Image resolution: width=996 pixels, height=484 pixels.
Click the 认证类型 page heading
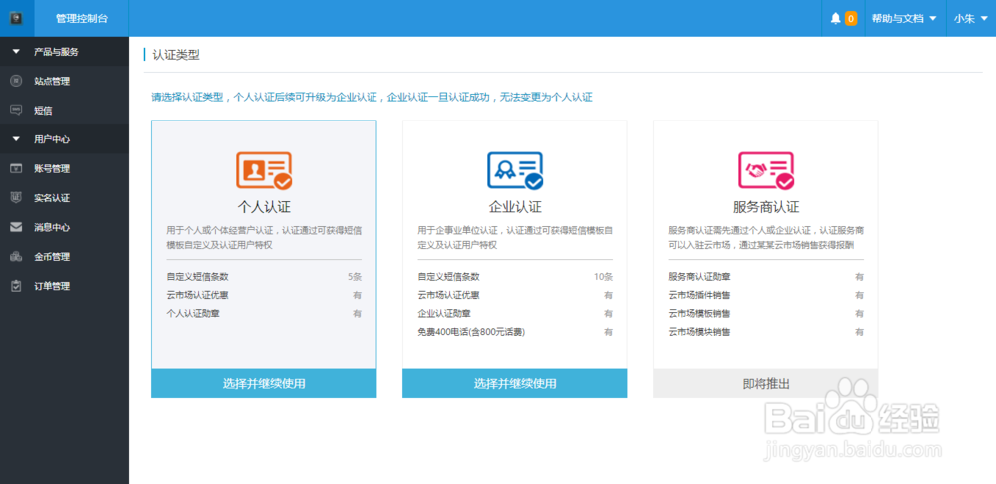click(176, 55)
